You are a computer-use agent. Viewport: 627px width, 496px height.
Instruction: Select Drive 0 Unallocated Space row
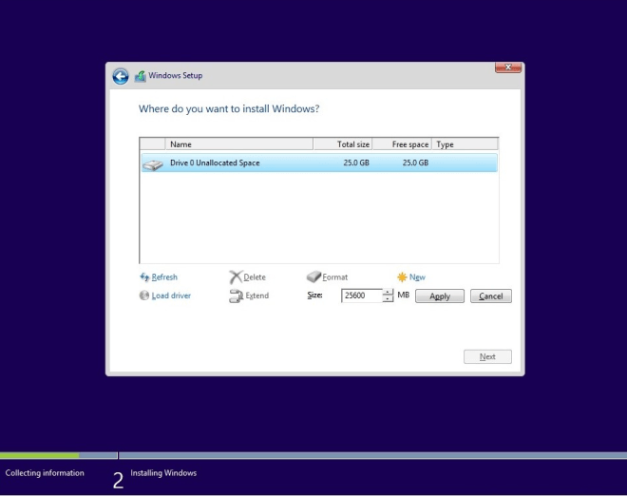319,162
